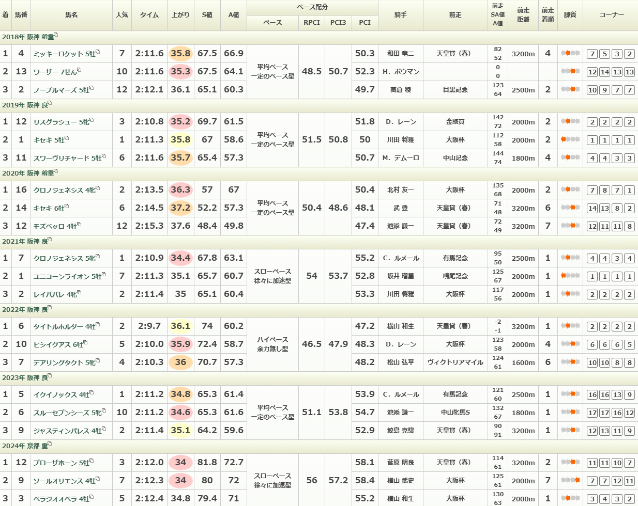Open new-window icon next to 2021年 阪神 良
This screenshot has height=506, width=638.
[50, 240]
